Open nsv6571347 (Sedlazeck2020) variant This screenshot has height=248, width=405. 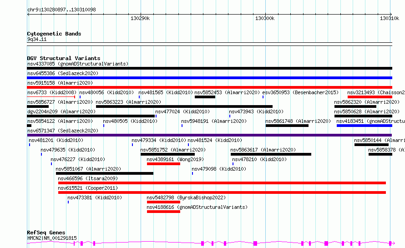coord(63,131)
